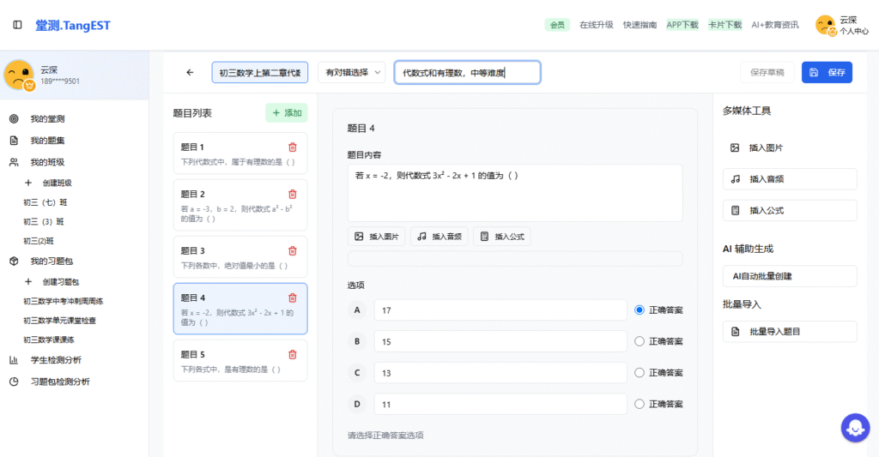Mark option B as 正确答案
Viewport: 879px width, 457px height.
tap(639, 341)
